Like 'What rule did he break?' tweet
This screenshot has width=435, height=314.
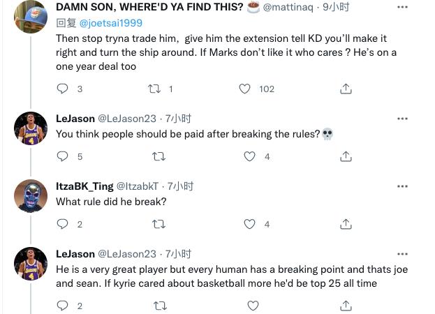tap(249, 224)
